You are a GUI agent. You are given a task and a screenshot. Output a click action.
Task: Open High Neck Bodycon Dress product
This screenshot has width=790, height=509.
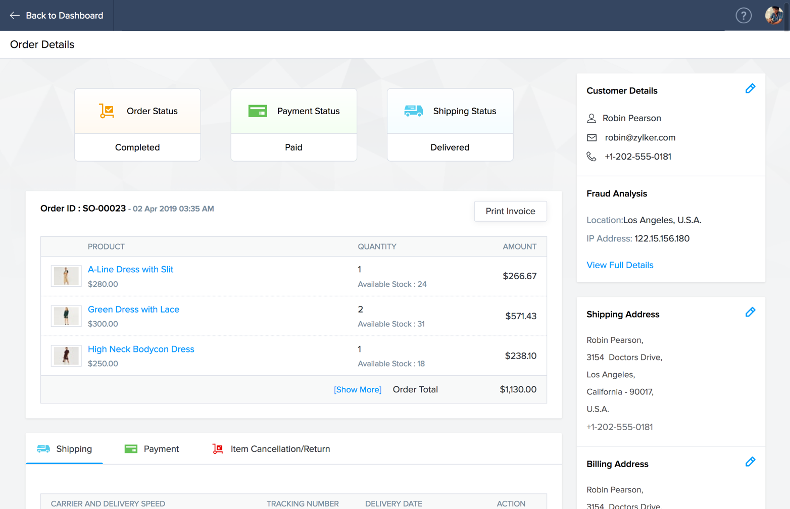click(141, 349)
